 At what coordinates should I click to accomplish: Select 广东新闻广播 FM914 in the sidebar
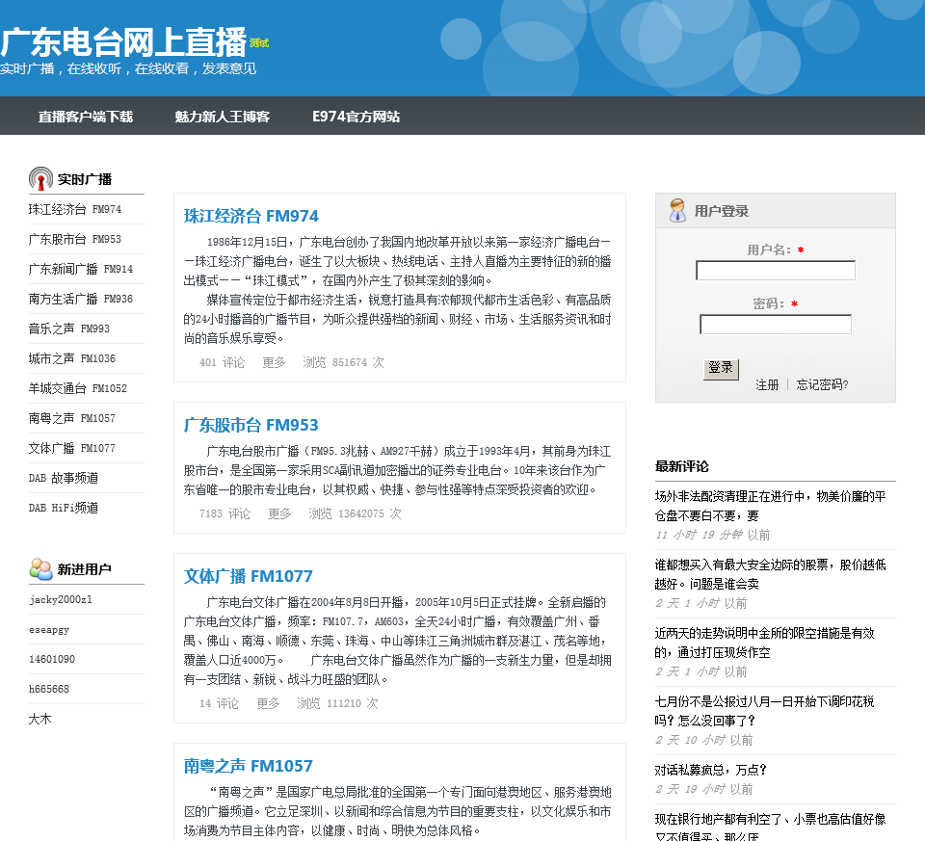pos(81,269)
